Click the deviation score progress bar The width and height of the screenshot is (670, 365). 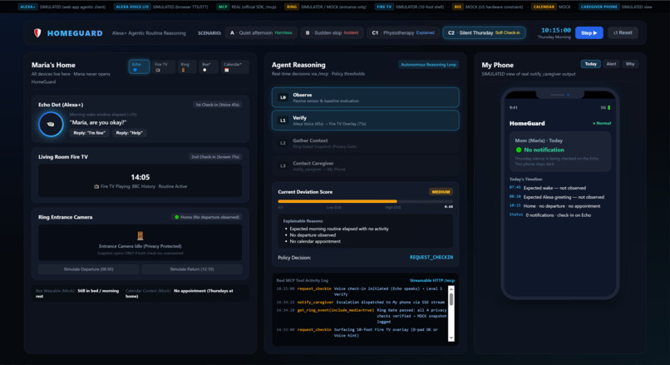point(365,201)
